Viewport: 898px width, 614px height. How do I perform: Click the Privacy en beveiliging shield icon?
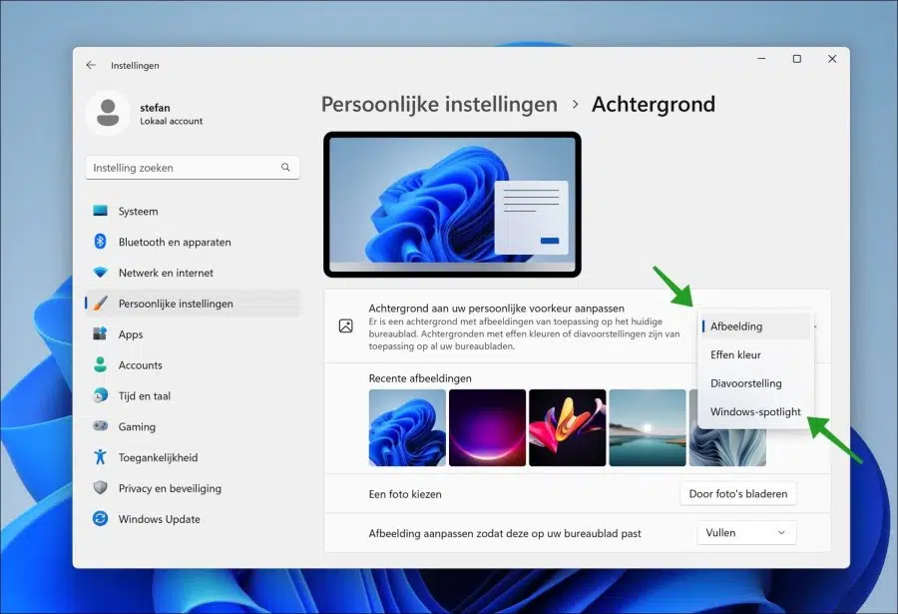coord(100,488)
